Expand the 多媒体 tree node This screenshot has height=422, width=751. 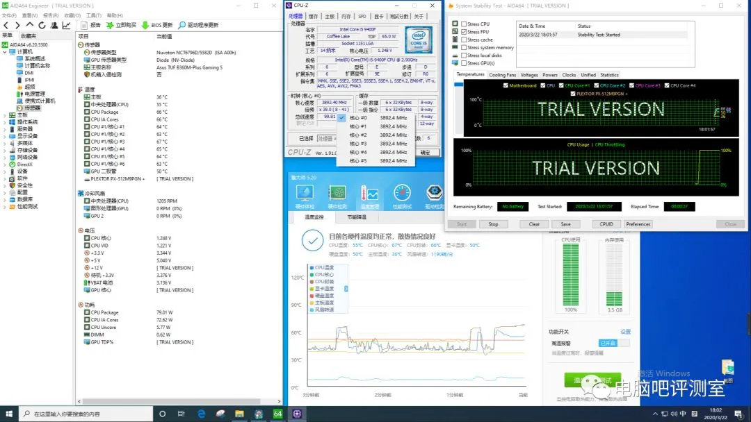tap(5, 143)
